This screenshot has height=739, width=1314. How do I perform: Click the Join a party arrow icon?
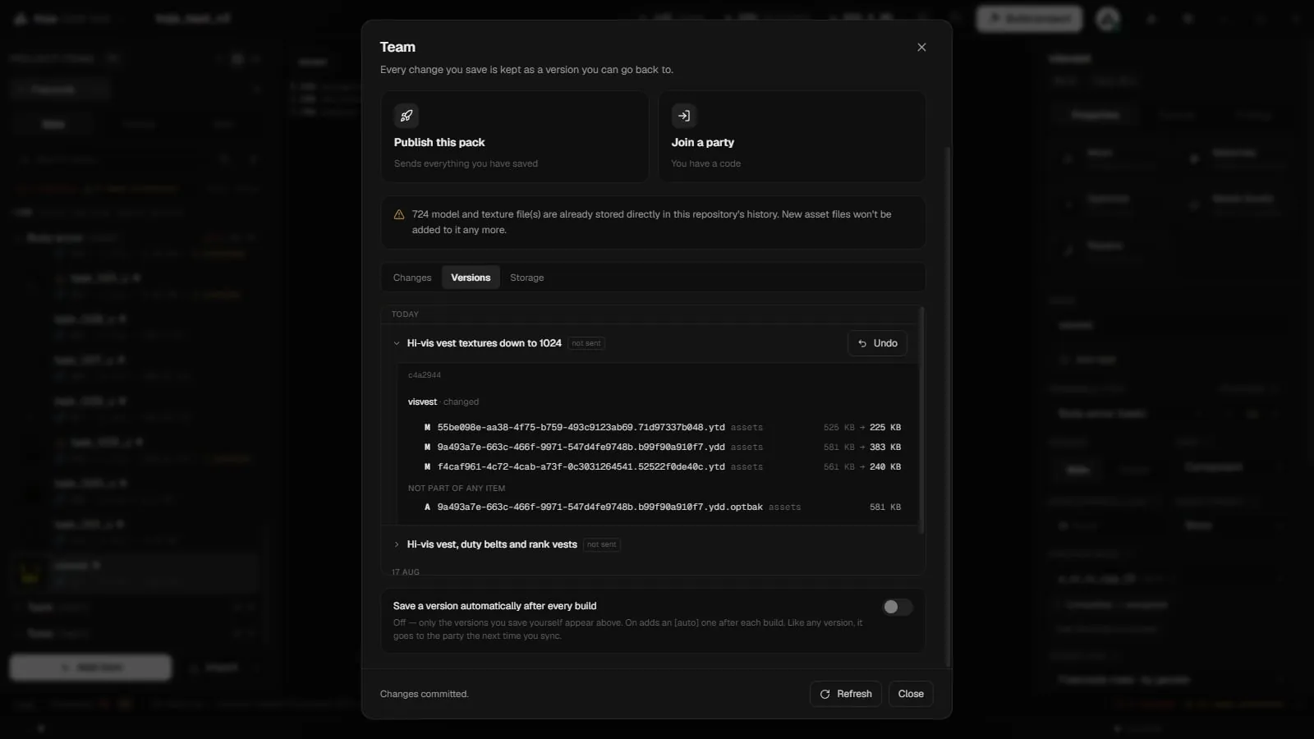click(x=684, y=116)
